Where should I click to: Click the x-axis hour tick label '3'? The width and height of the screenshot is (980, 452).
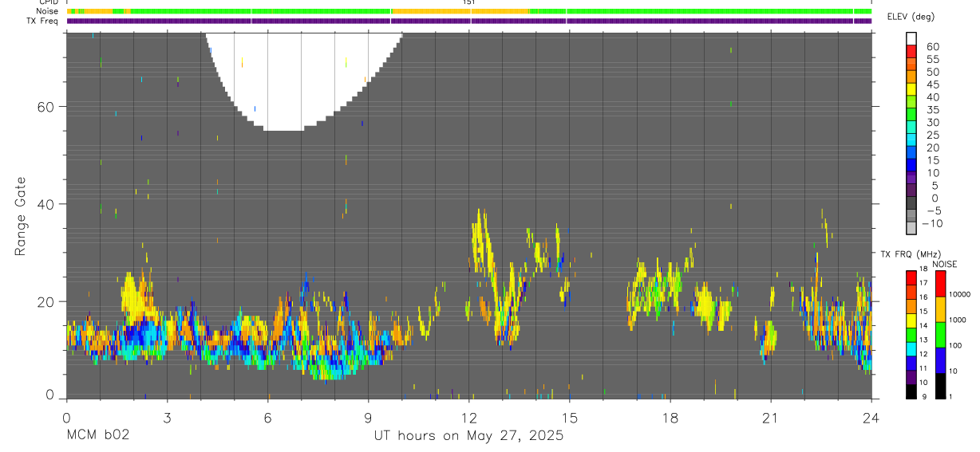[x=167, y=418]
